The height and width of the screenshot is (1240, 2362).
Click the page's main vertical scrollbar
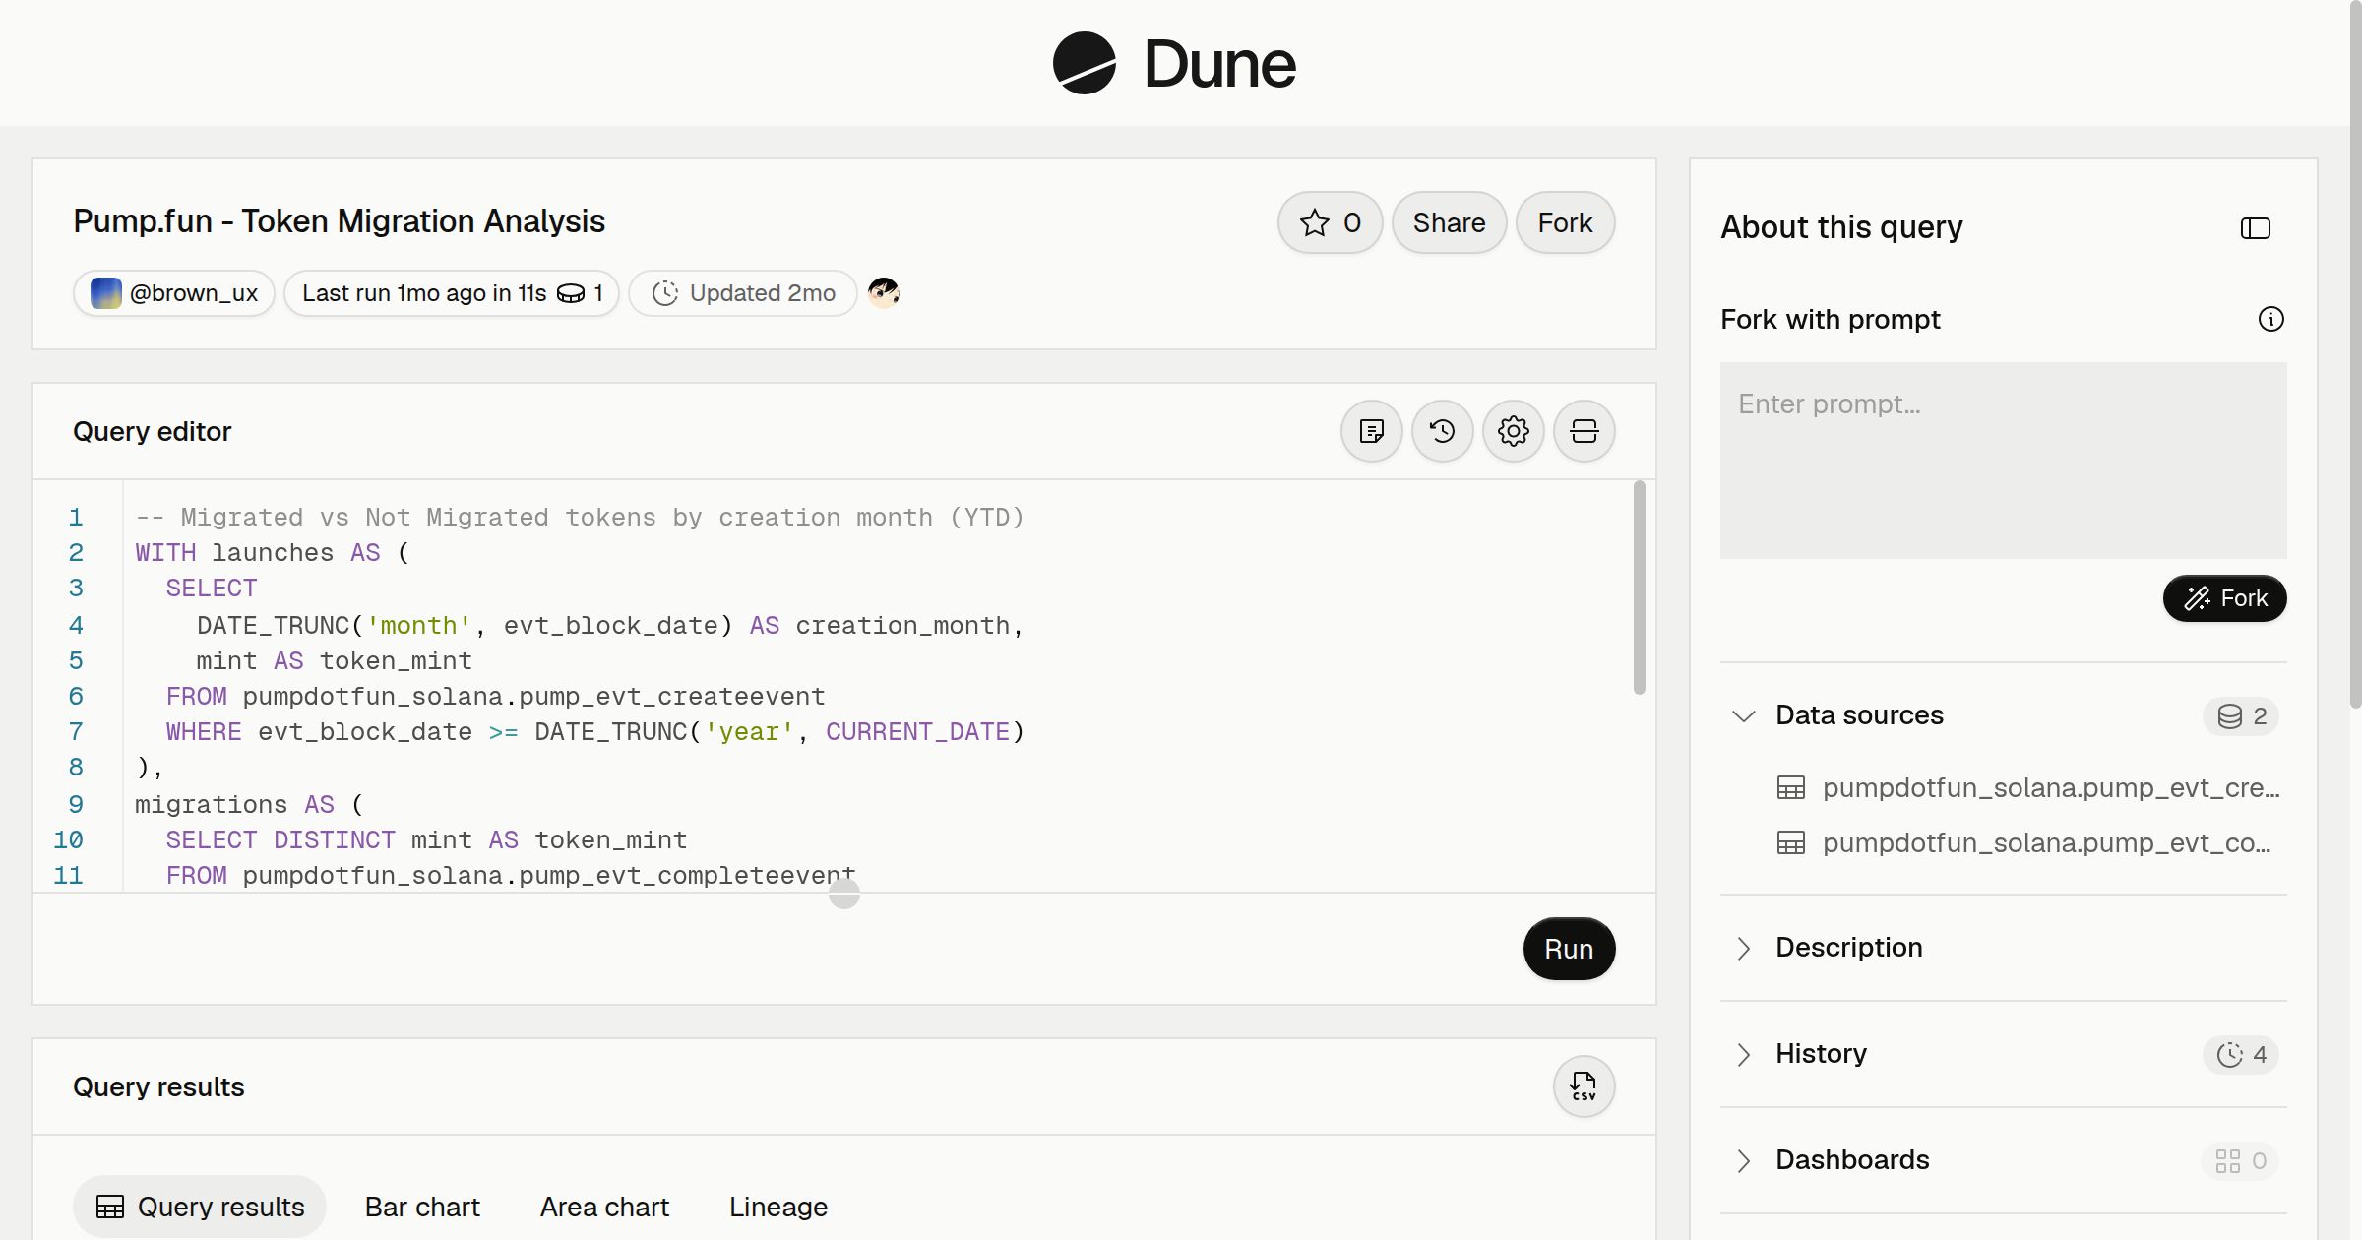pyautogui.click(x=2355, y=354)
